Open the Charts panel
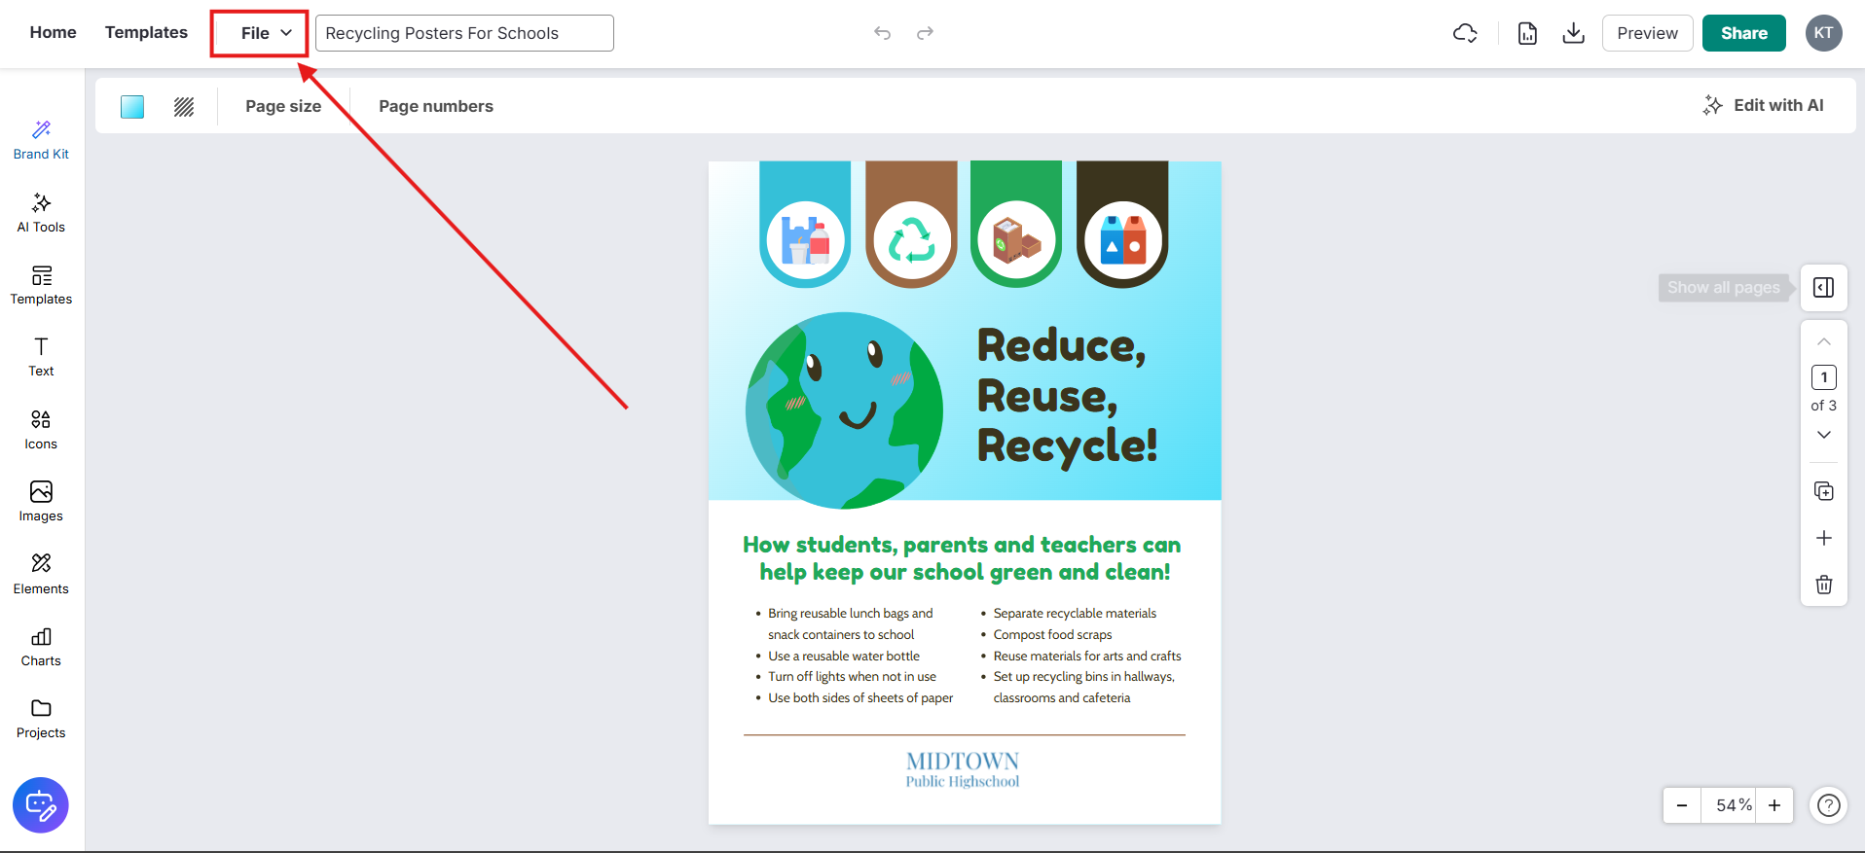The height and width of the screenshot is (853, 1865). click(x=41, y=647)
